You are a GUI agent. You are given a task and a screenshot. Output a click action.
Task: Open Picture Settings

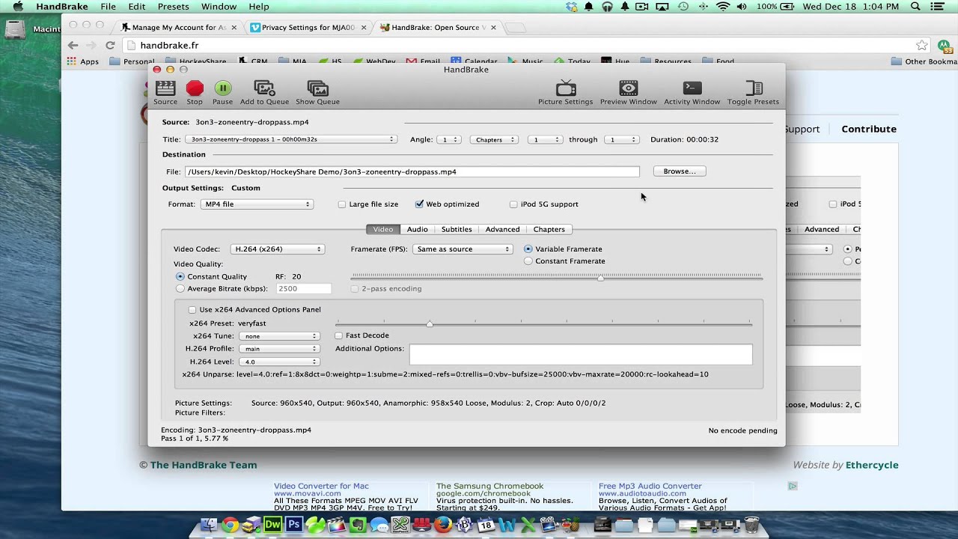coord(565,93)
